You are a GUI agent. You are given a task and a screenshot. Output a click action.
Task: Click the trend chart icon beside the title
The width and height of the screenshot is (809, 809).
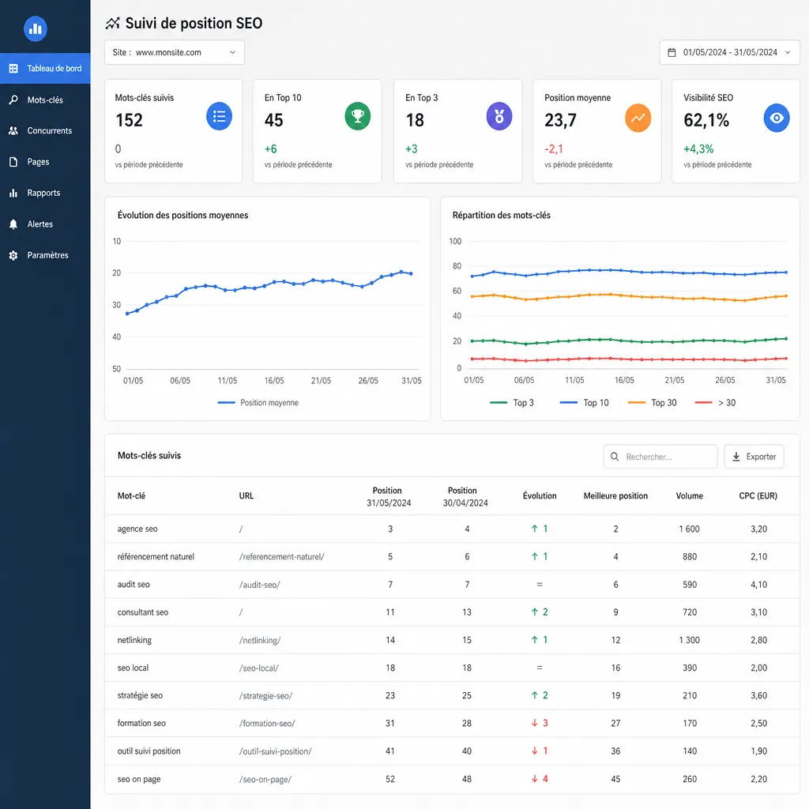click(112, 23)
